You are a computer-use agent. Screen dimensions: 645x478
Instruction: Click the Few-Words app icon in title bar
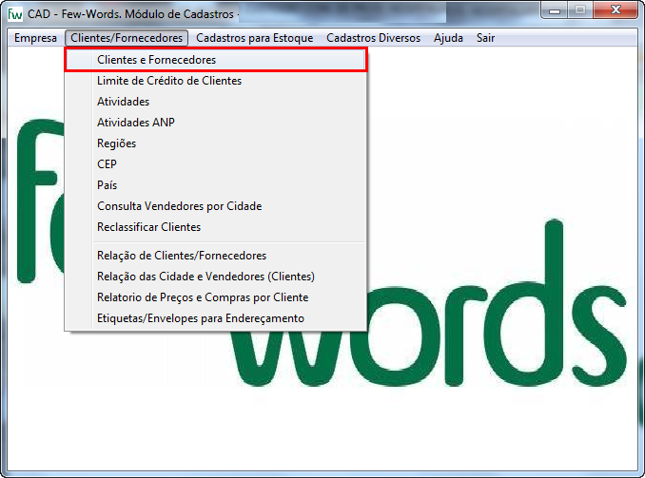pyautogui.click(x=15, y=14)
